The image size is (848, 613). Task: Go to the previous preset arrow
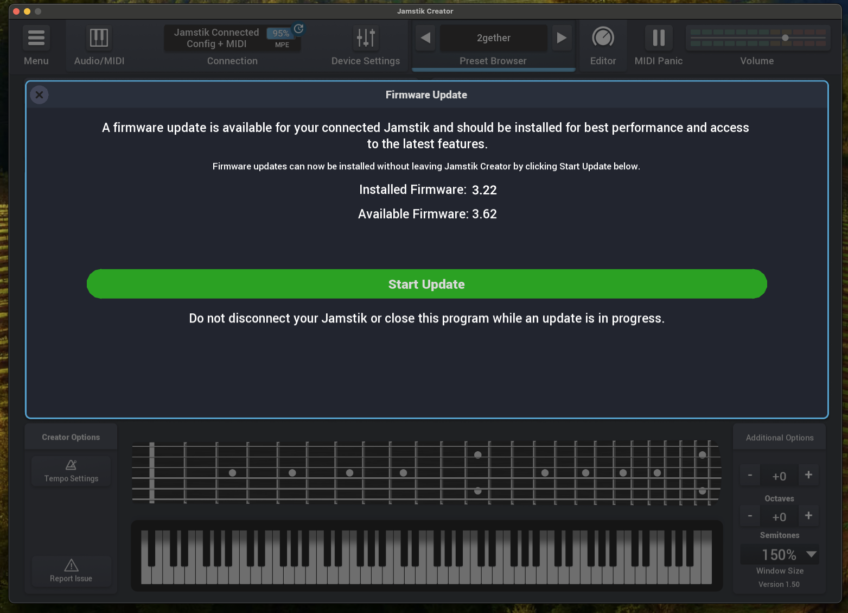point(425,38)
